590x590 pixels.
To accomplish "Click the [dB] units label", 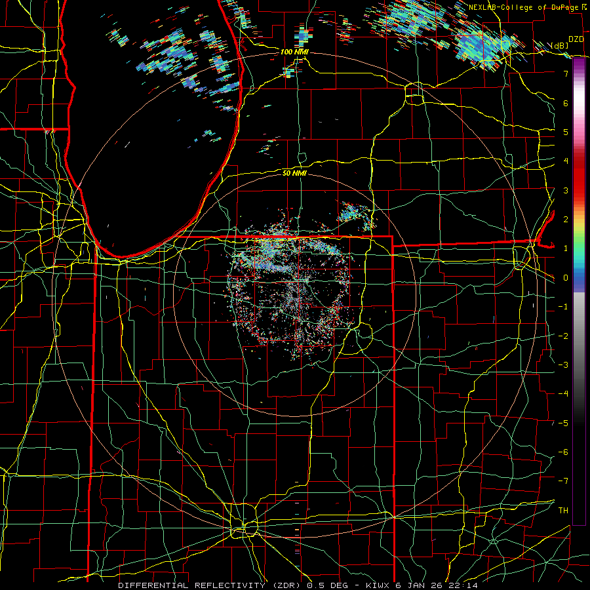I will tap(560, 46).
